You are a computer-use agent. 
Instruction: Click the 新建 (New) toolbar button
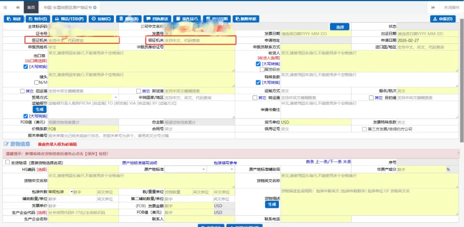click(x=14, y=19)
